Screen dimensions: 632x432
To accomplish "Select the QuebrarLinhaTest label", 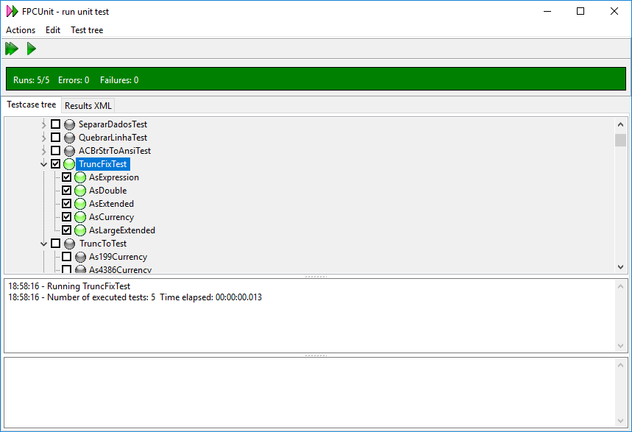I will pos(113,138).
